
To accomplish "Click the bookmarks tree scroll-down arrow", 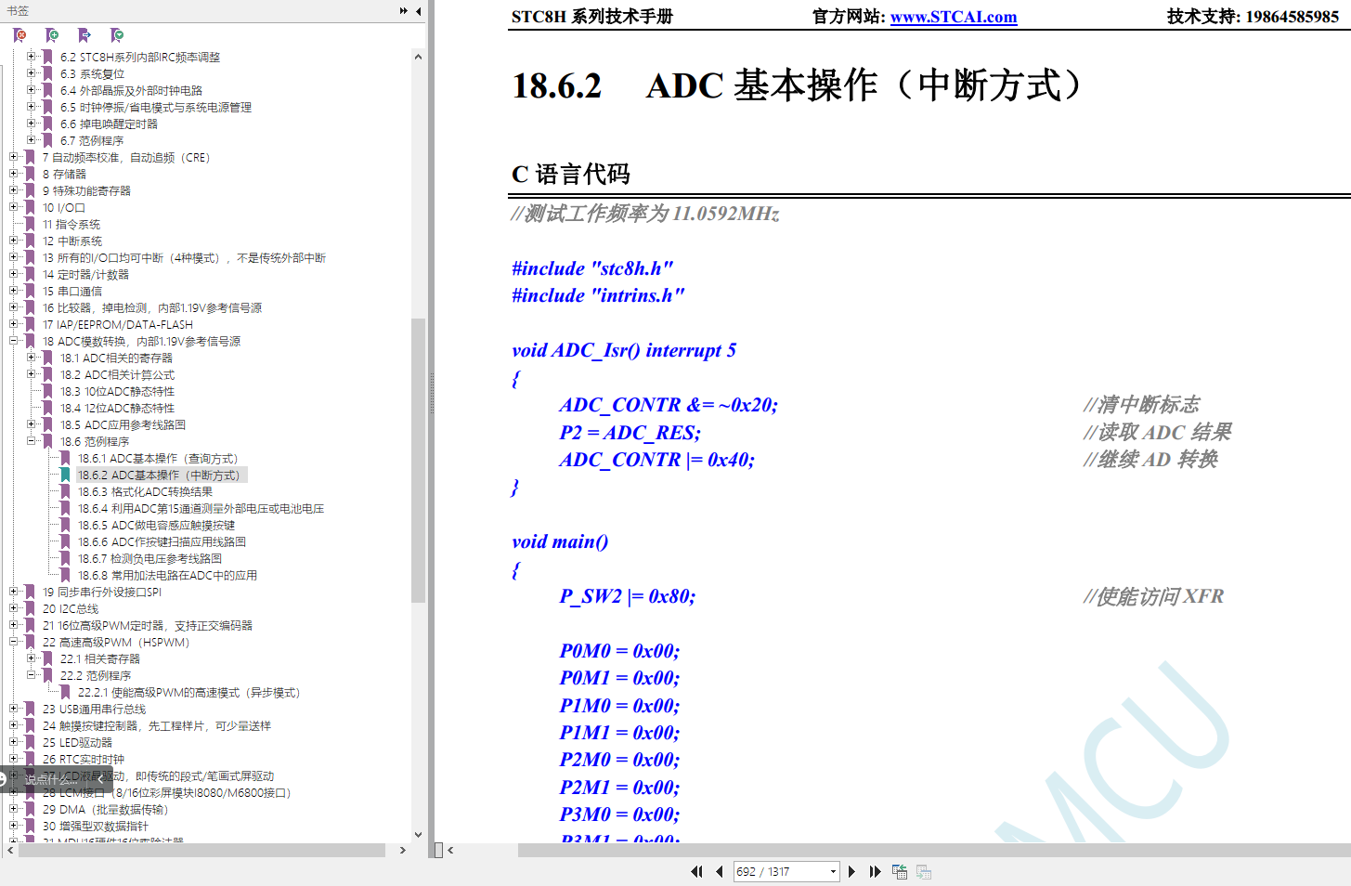I will [x=418, y=835].
